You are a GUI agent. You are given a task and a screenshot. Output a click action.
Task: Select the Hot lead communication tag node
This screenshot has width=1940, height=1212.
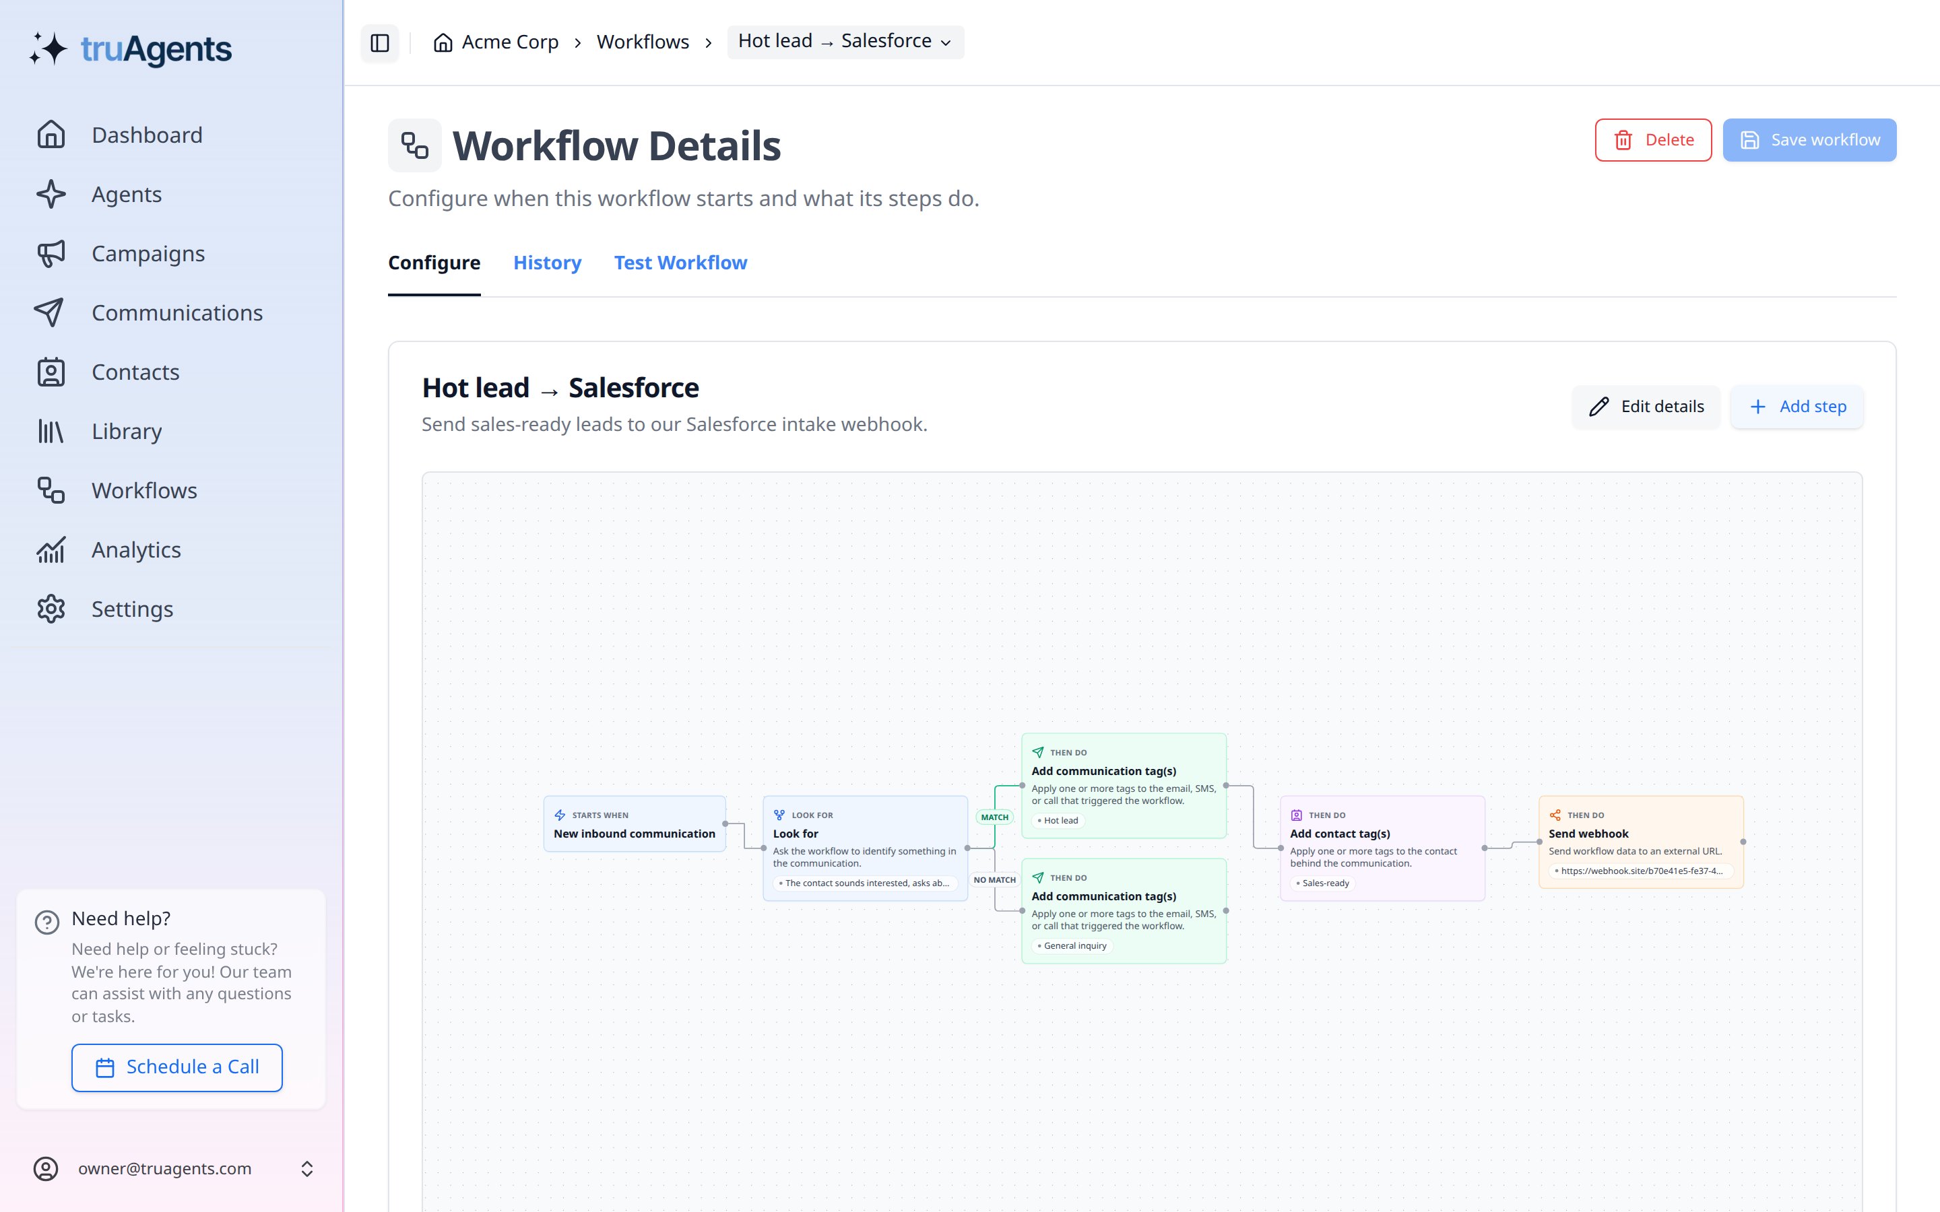(x=1124, y=786)
